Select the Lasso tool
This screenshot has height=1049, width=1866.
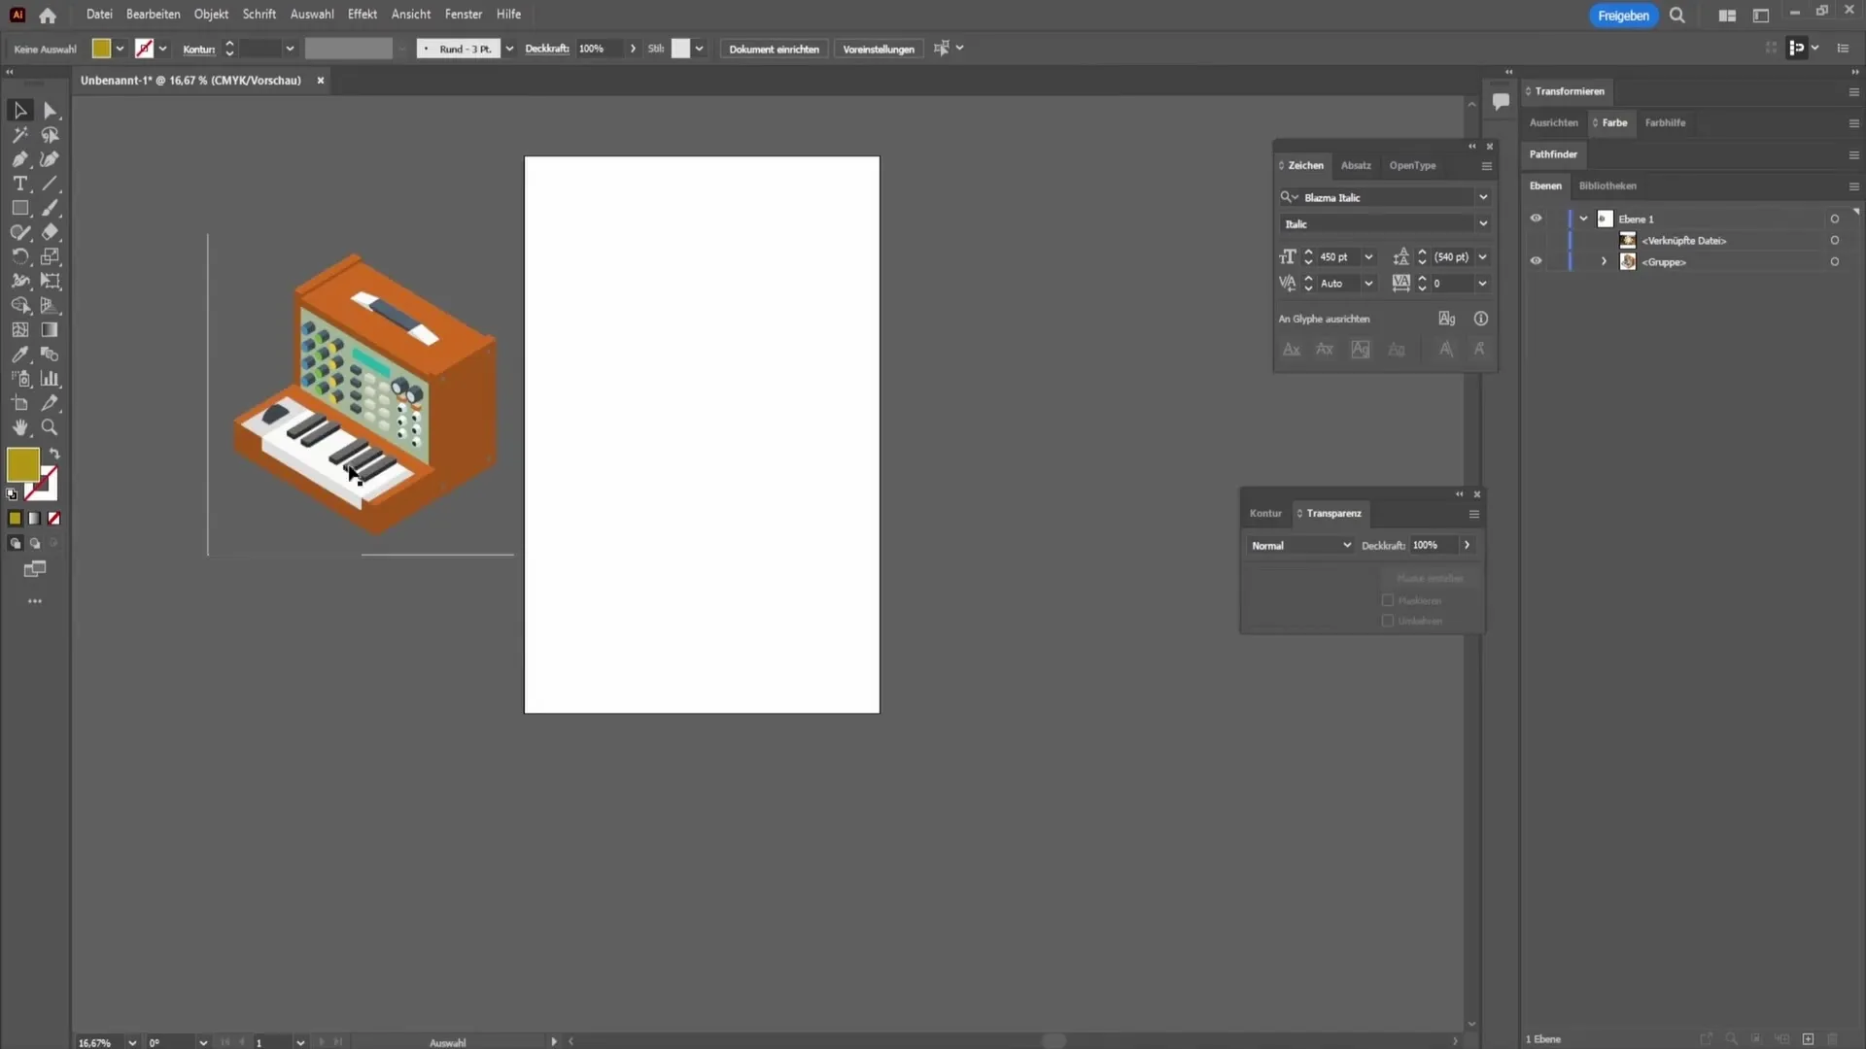coord(51,135)
